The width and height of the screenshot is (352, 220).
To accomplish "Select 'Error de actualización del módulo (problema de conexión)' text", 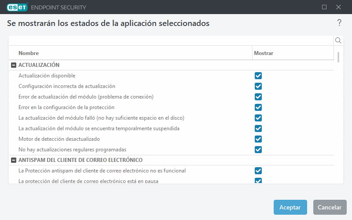I will click(x=86, y=97).
